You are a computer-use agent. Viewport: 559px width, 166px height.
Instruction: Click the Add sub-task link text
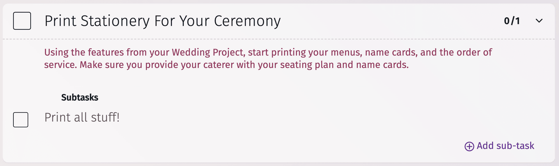pyautogui.click(x=505, y=146)
